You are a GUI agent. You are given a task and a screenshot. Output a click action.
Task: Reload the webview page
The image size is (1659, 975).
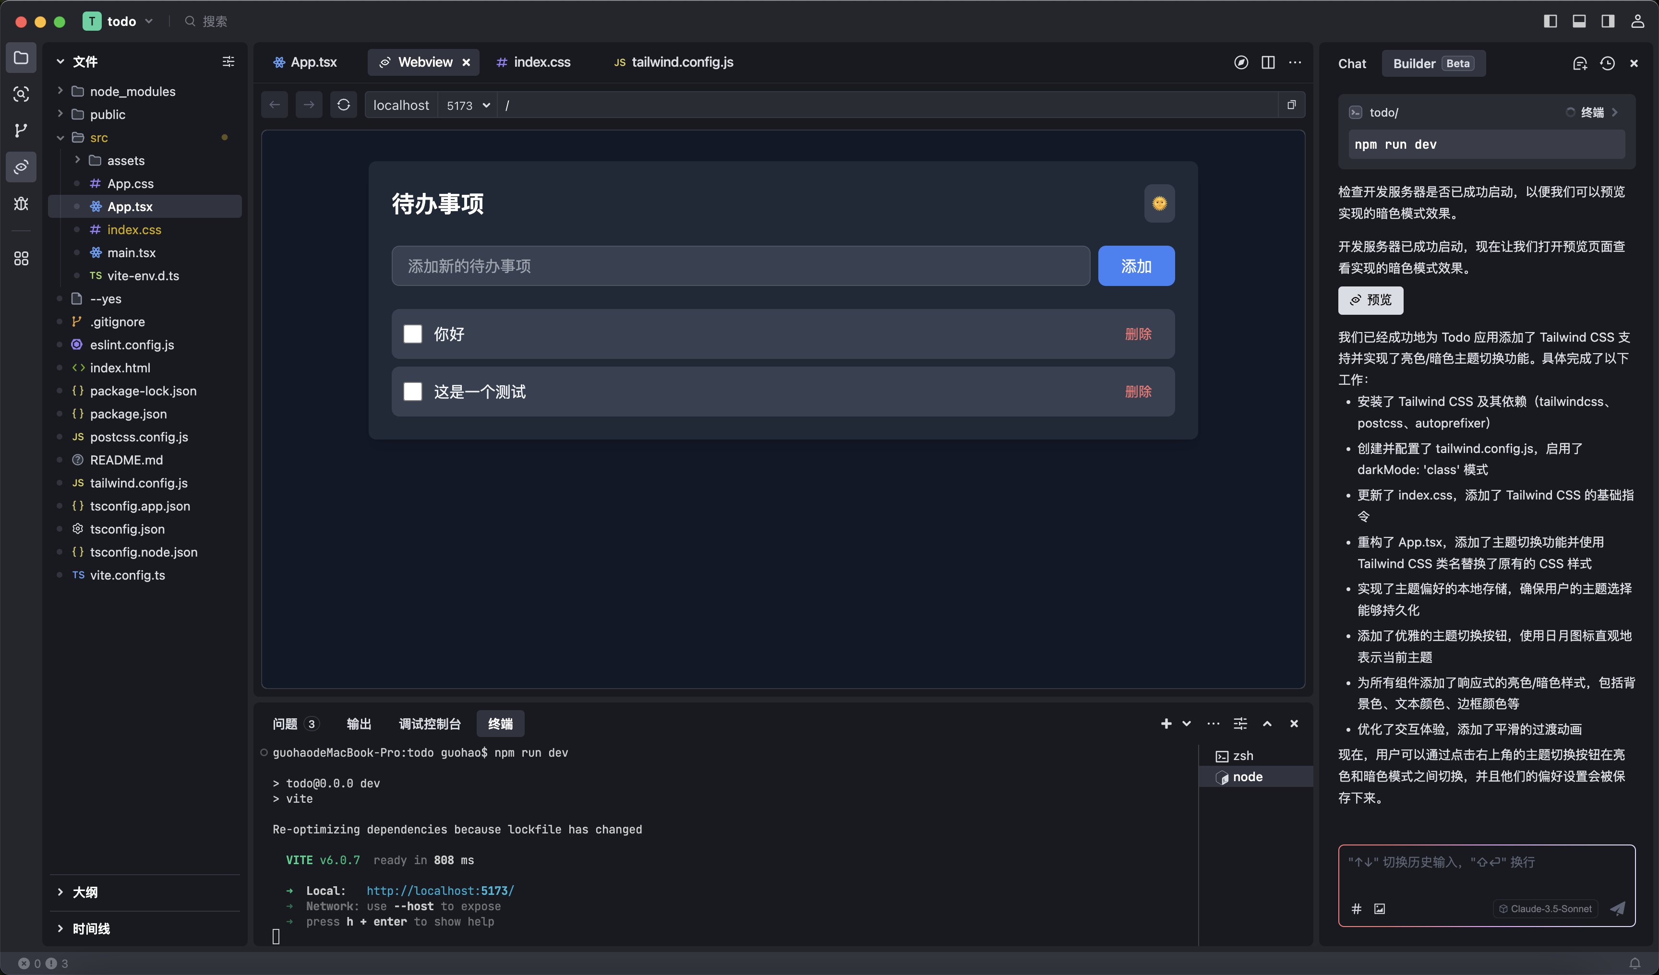click(x=344, y=105)
